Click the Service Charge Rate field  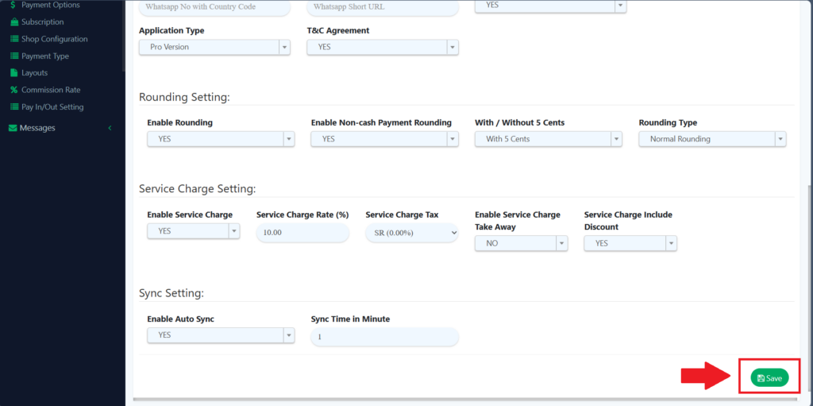click(302, 233)
